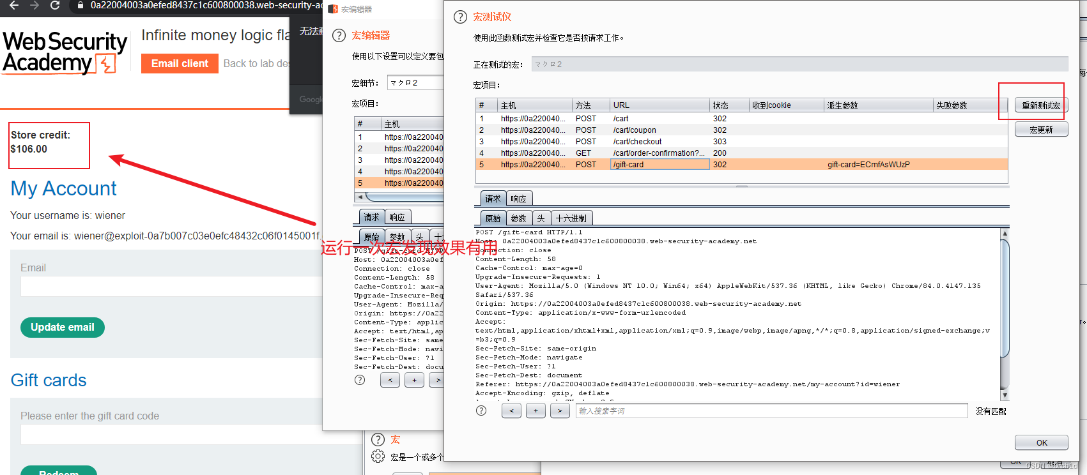Click next match button in macro tester
Viewport: 1087px width, 475px height.
tap(560, 411)
